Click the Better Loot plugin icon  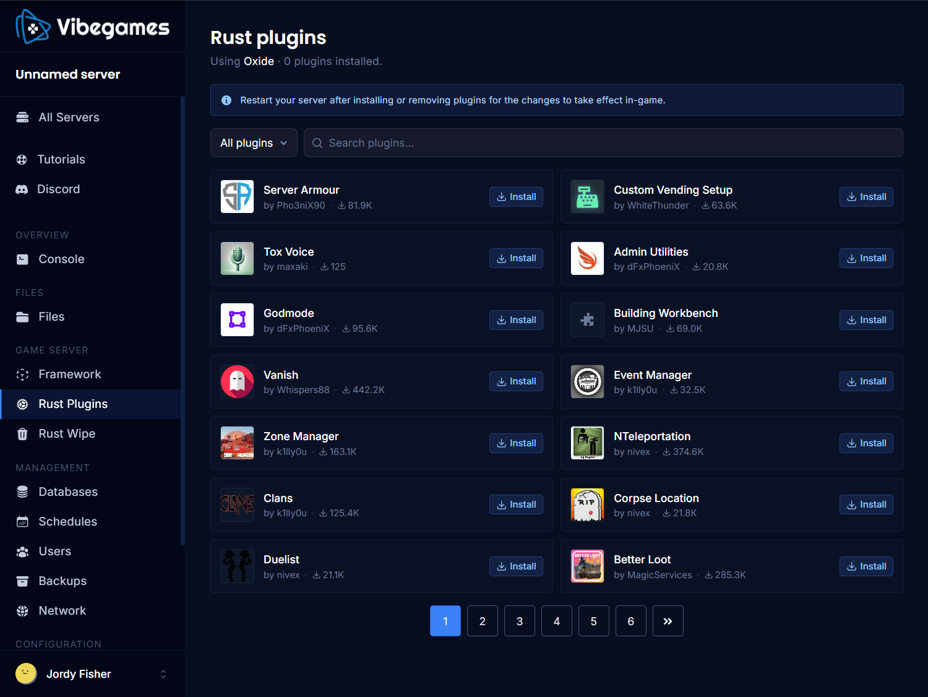click(587, 566)
